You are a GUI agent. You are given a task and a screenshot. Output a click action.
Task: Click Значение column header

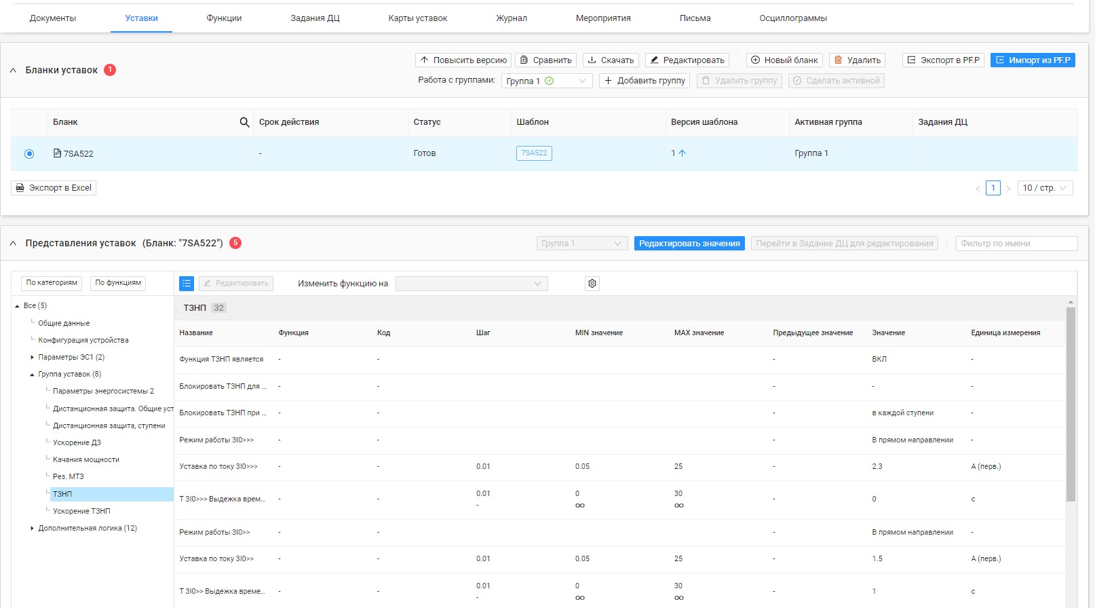889,333
